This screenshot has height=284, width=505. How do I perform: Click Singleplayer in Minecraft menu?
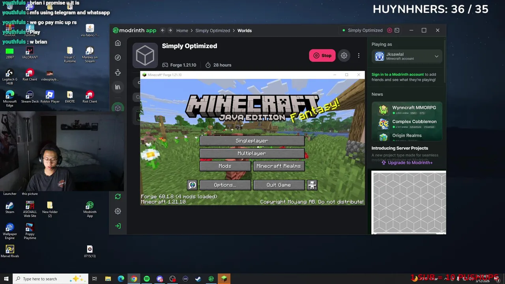click(x=252, y=141)
